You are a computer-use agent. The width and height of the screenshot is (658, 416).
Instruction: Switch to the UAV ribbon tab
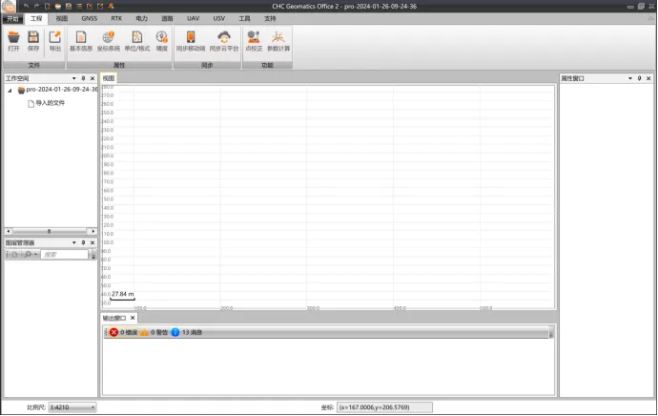(193, 18)
